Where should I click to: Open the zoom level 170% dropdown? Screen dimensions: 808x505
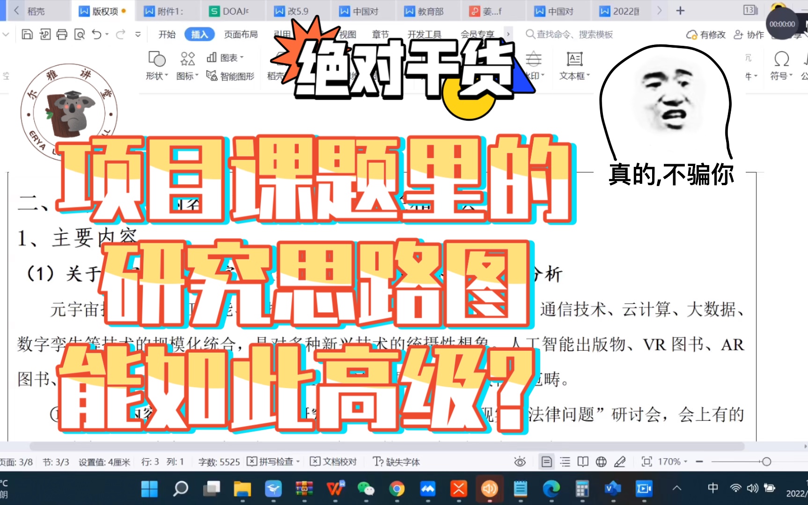click(673, 462)
